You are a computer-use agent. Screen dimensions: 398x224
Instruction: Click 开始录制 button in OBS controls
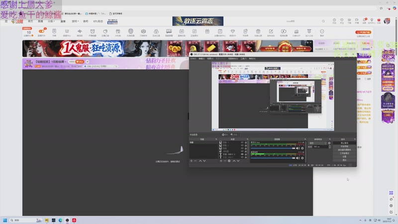click(x=344, y=146)
